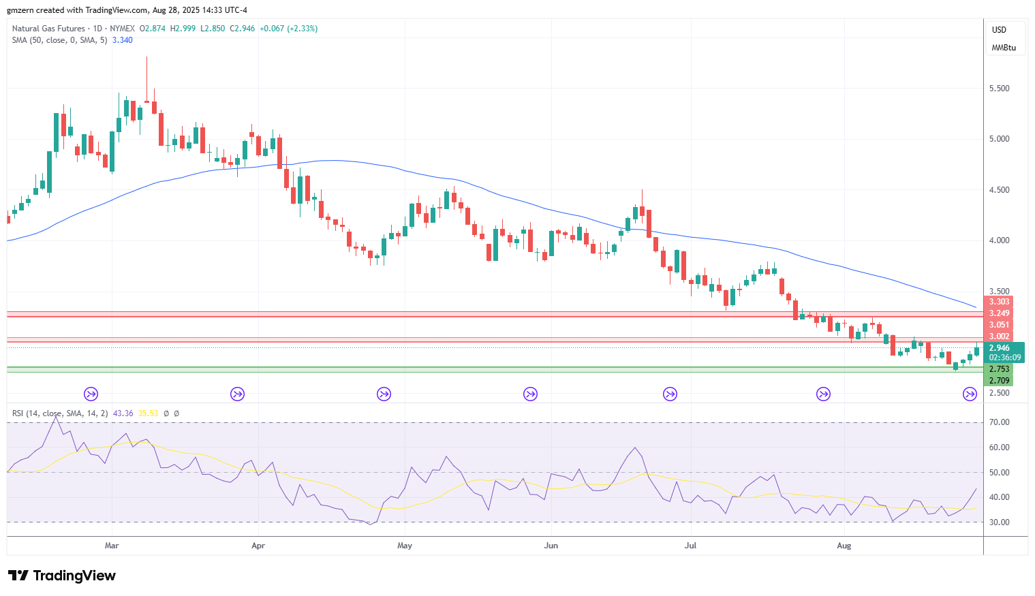Click the countdown timer 02:36:09
The width and height of the screenshot is (1035, 596).
click(1005, 358)
